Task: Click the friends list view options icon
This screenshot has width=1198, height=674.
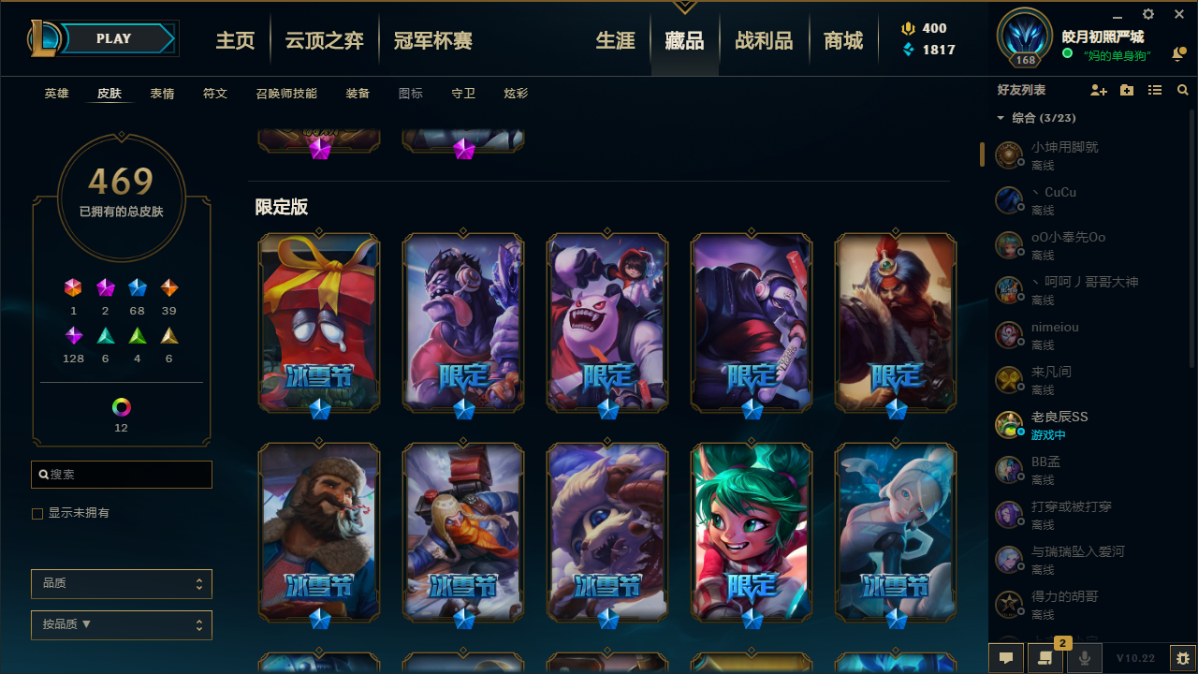Action: (1155, 90)
